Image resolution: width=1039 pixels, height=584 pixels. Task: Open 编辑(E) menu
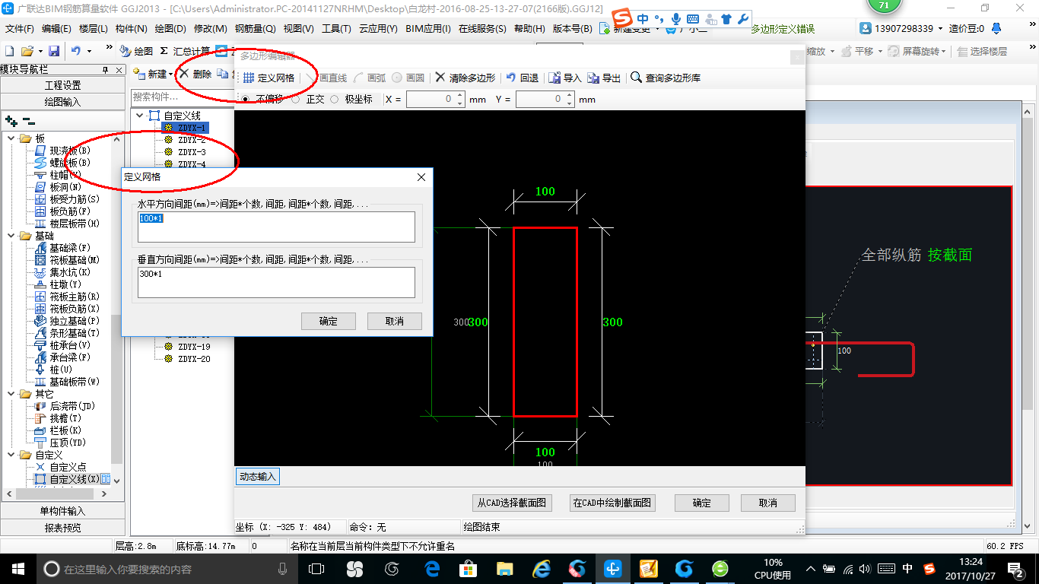pyautogui.click(x=57, y=29)
